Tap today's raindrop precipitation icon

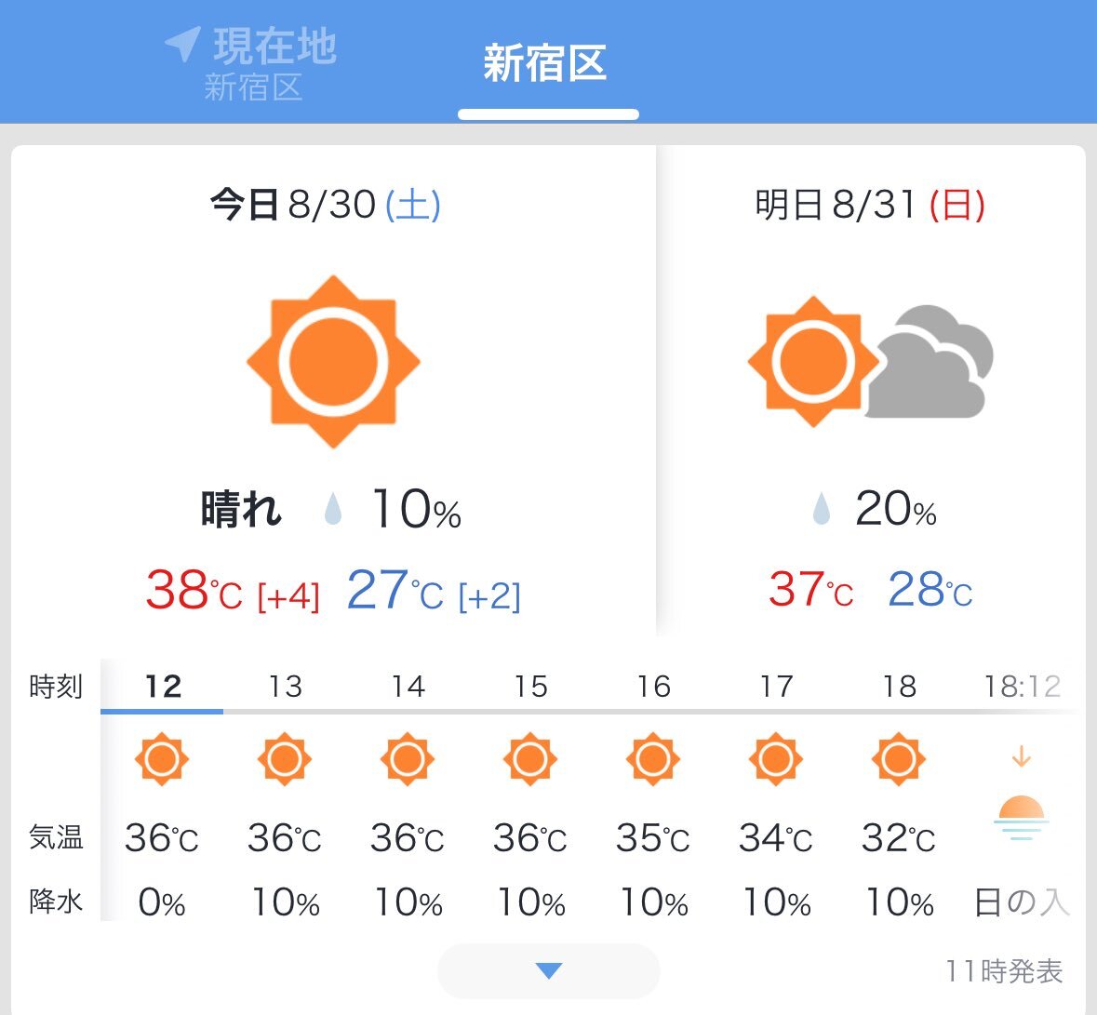coord(334,509)
